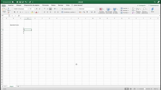Click the Decrease decimal icon
The width and height of the screenshot is (161, 90).
pos(95,12)
